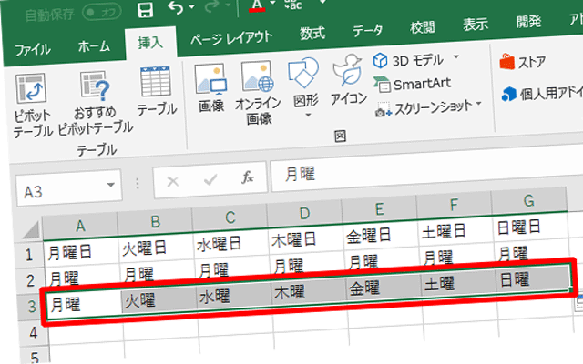Open the 表示 tab
Screen dimensions: 583x364
[476, 25]
